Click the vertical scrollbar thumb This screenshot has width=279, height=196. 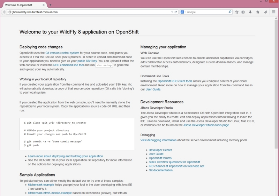(276, 84)
